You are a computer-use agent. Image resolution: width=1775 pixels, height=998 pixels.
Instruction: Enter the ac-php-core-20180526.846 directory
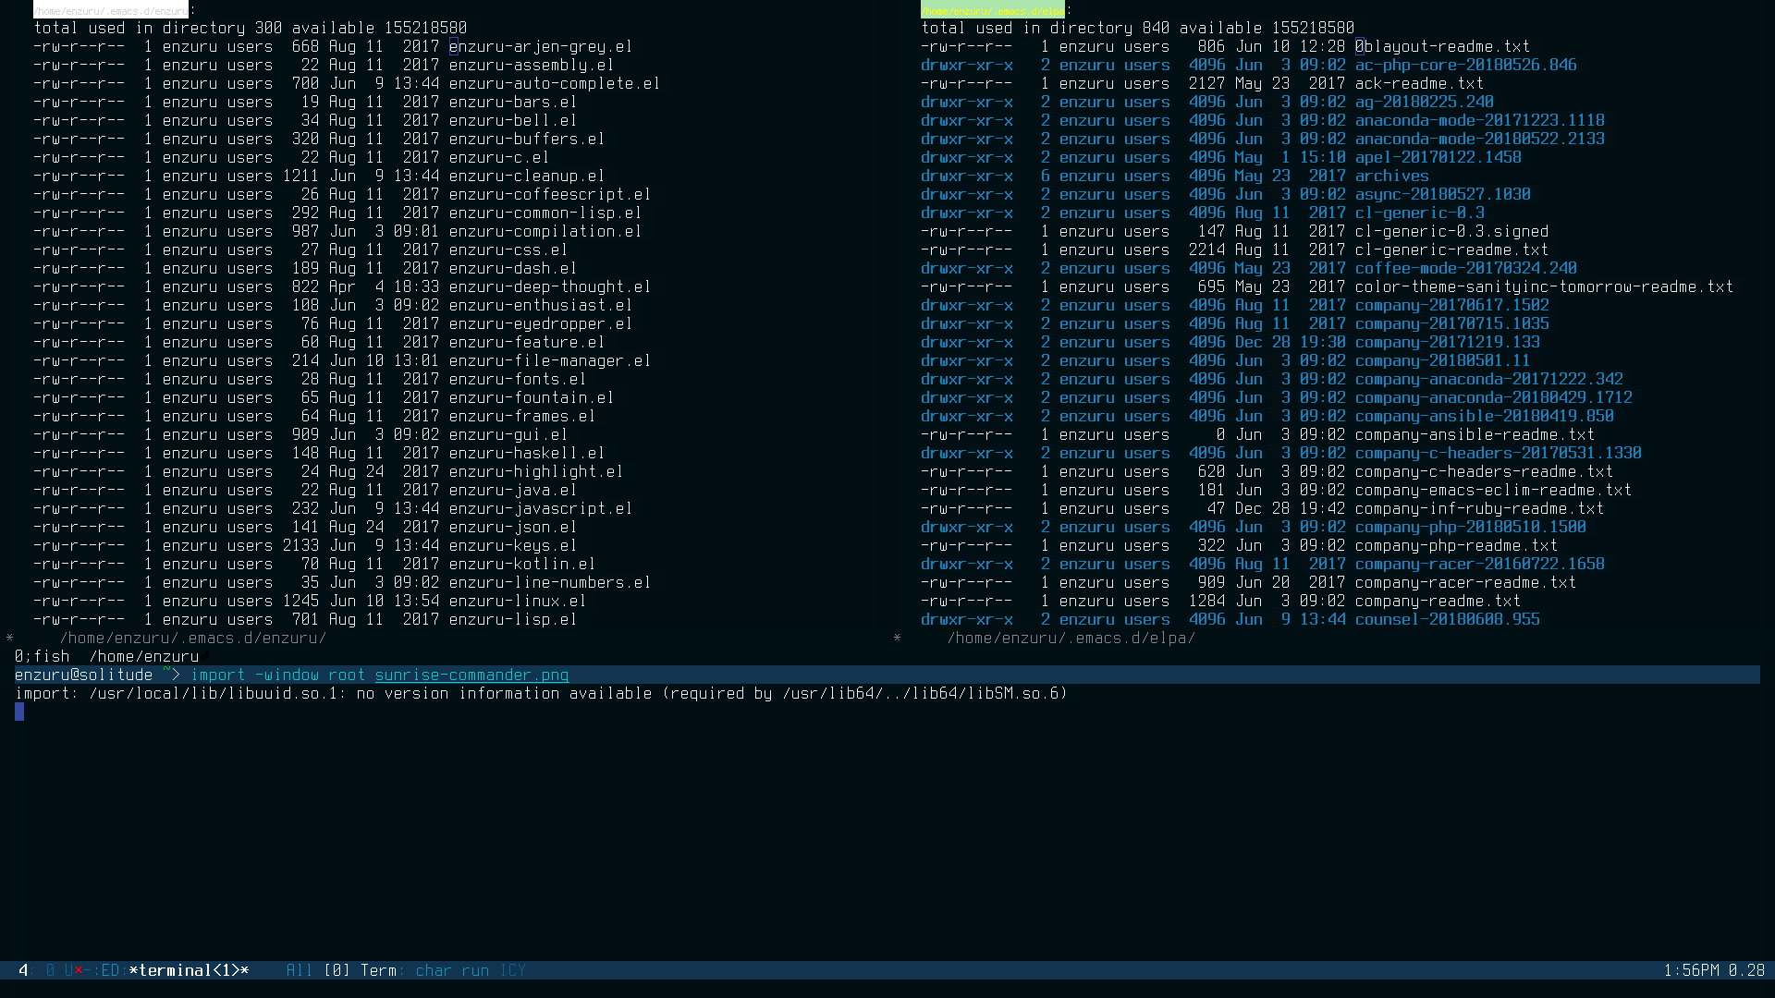pos(1465,65)
